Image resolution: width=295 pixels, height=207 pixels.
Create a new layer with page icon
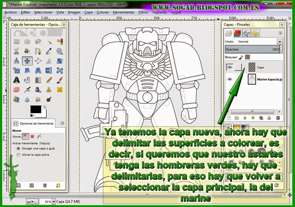229,118
